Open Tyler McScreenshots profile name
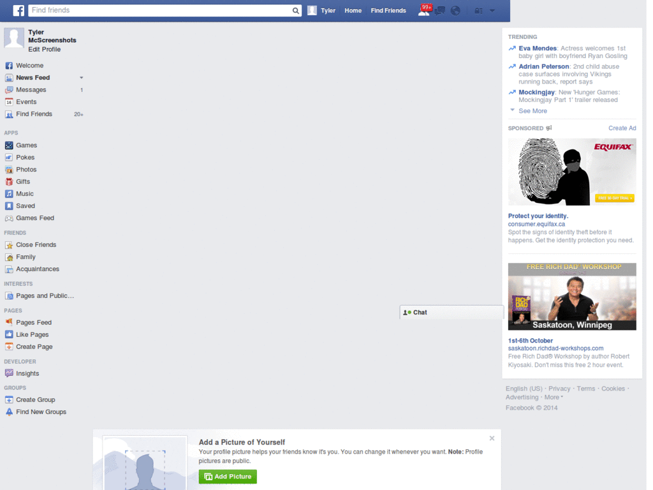 pyautogui.click(x=52, y=36)
